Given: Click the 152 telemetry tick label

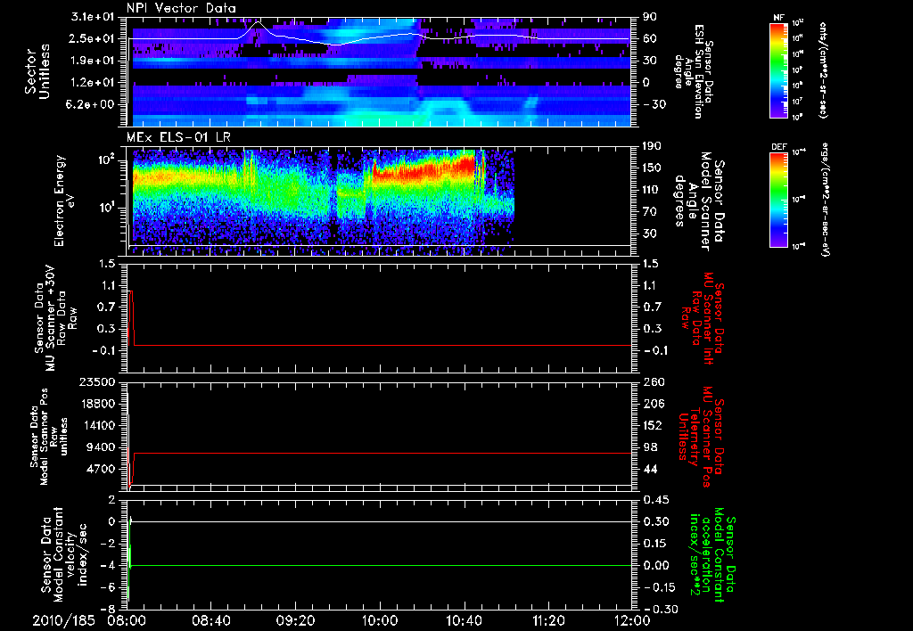Looking at the screenshot, I should [654, 426].
